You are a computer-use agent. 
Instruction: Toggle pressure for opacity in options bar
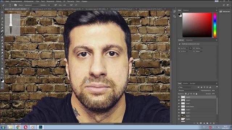tap(55, 5)
